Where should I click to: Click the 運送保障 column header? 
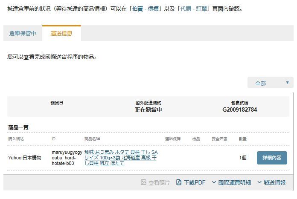coord(173,139)
